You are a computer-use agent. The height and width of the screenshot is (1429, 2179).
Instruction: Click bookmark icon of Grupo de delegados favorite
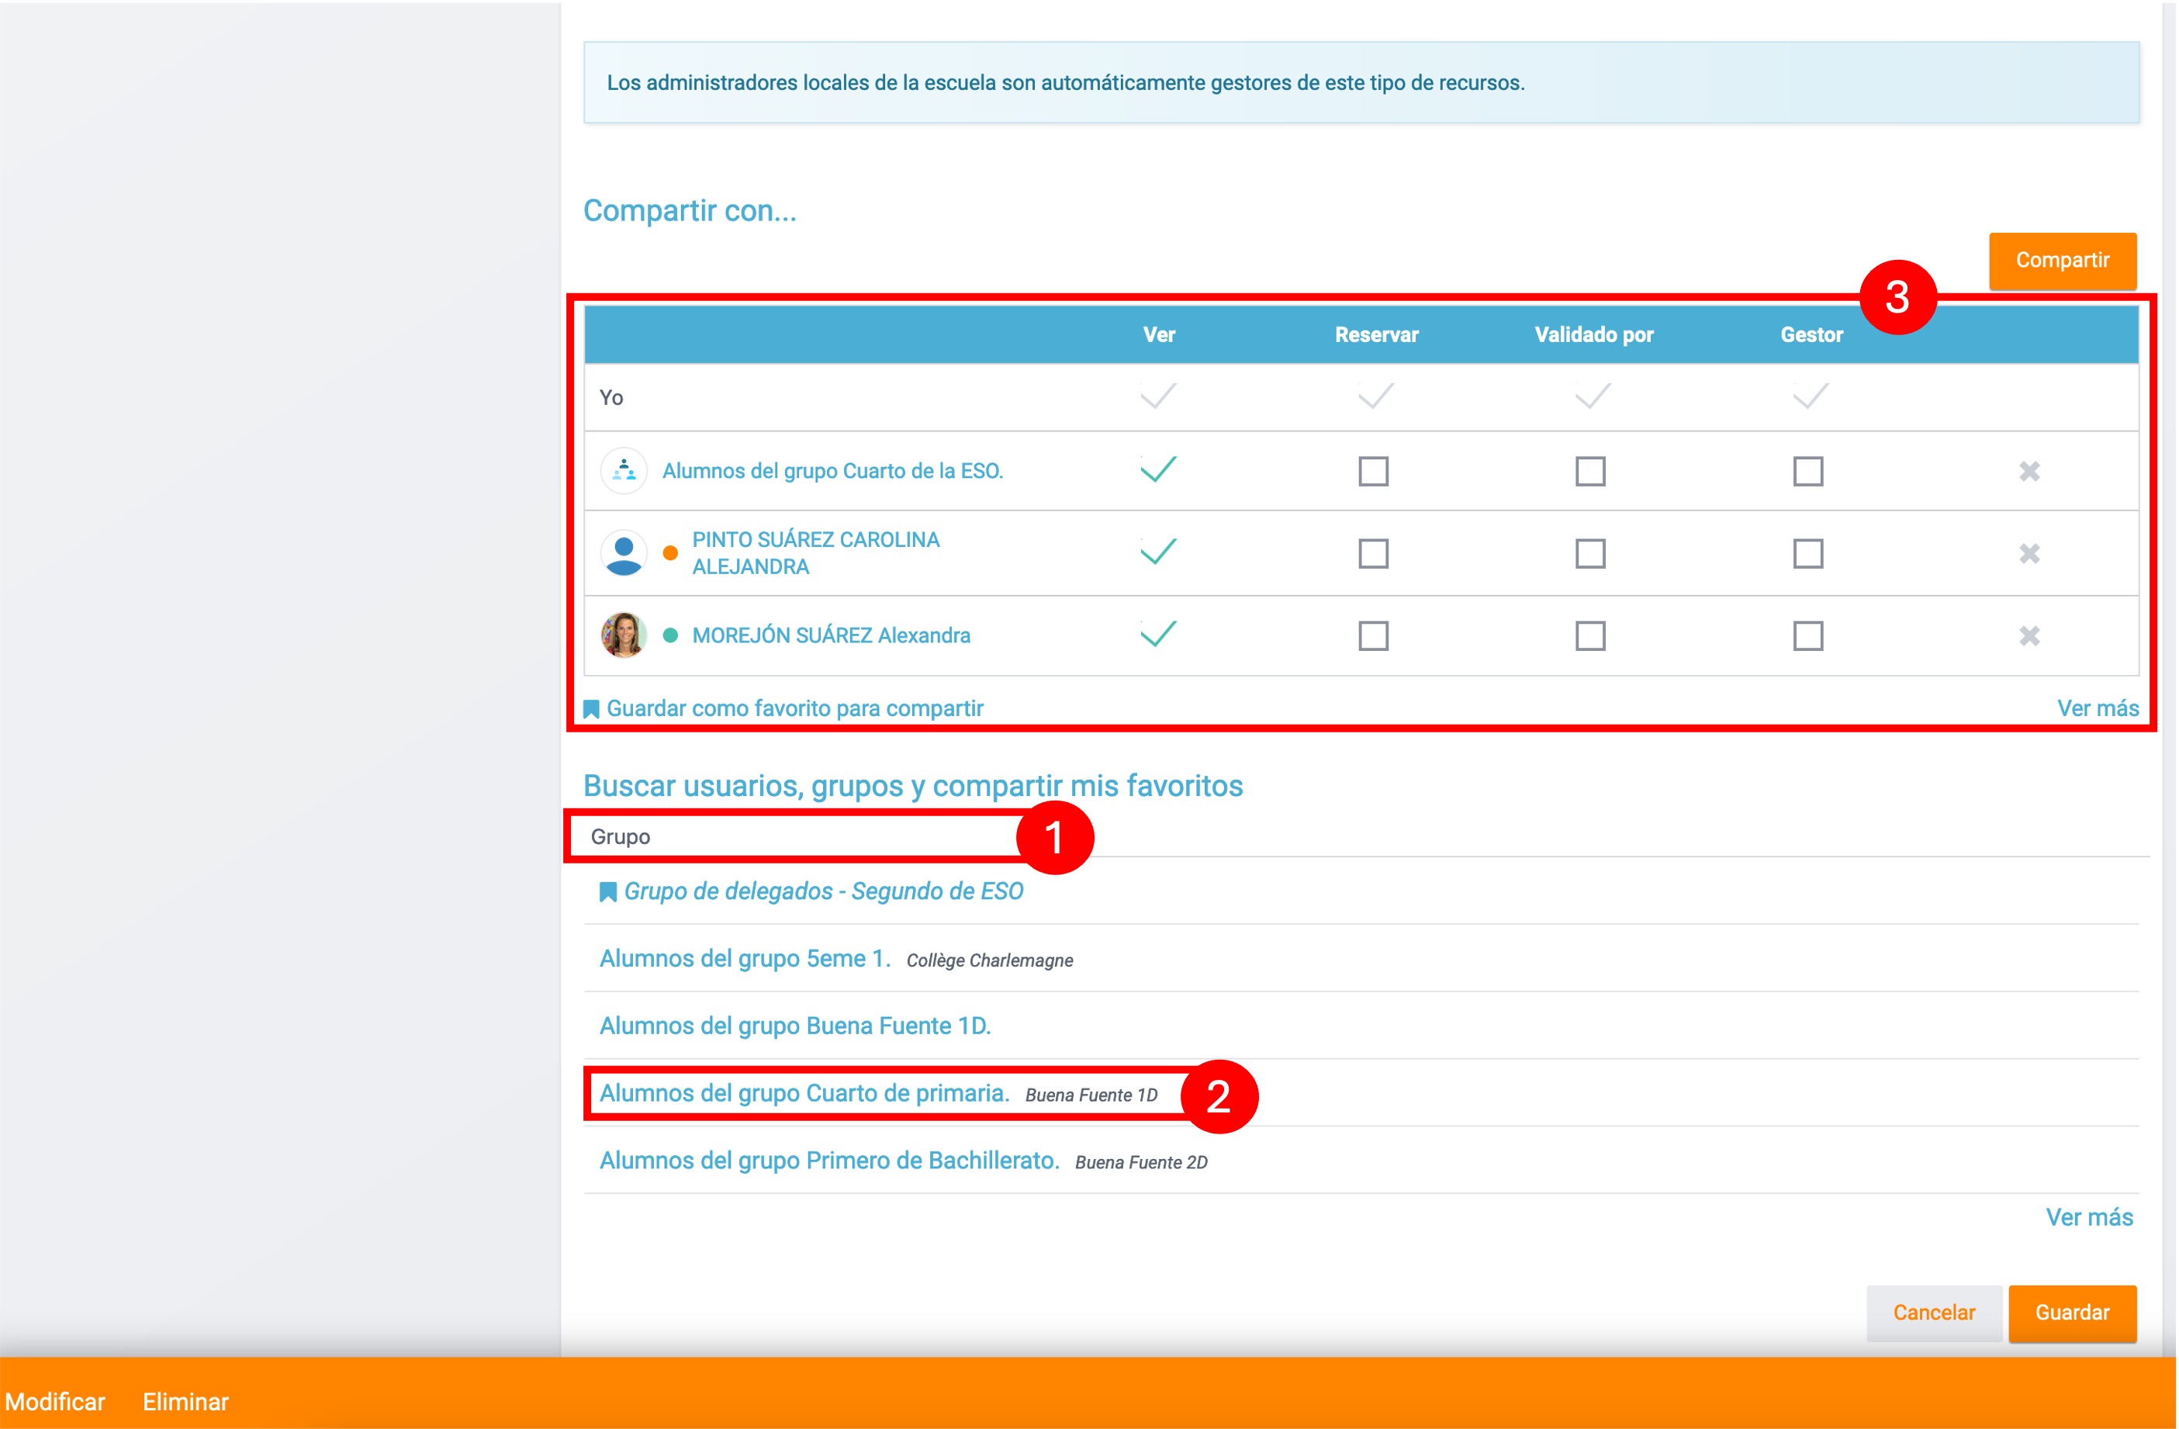(x=607, y=893)
